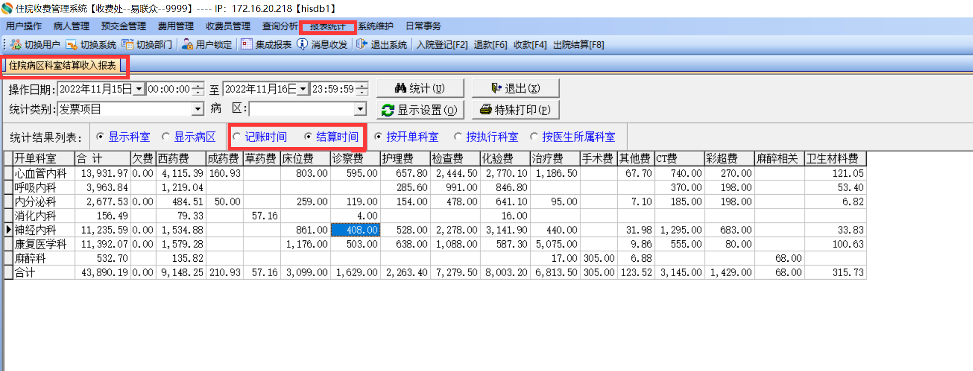Click the 开单科室 column header

point(44,158)
